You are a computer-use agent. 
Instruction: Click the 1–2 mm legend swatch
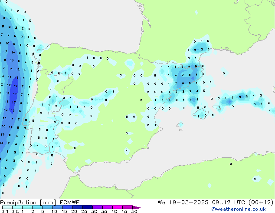tap(27, 207)
